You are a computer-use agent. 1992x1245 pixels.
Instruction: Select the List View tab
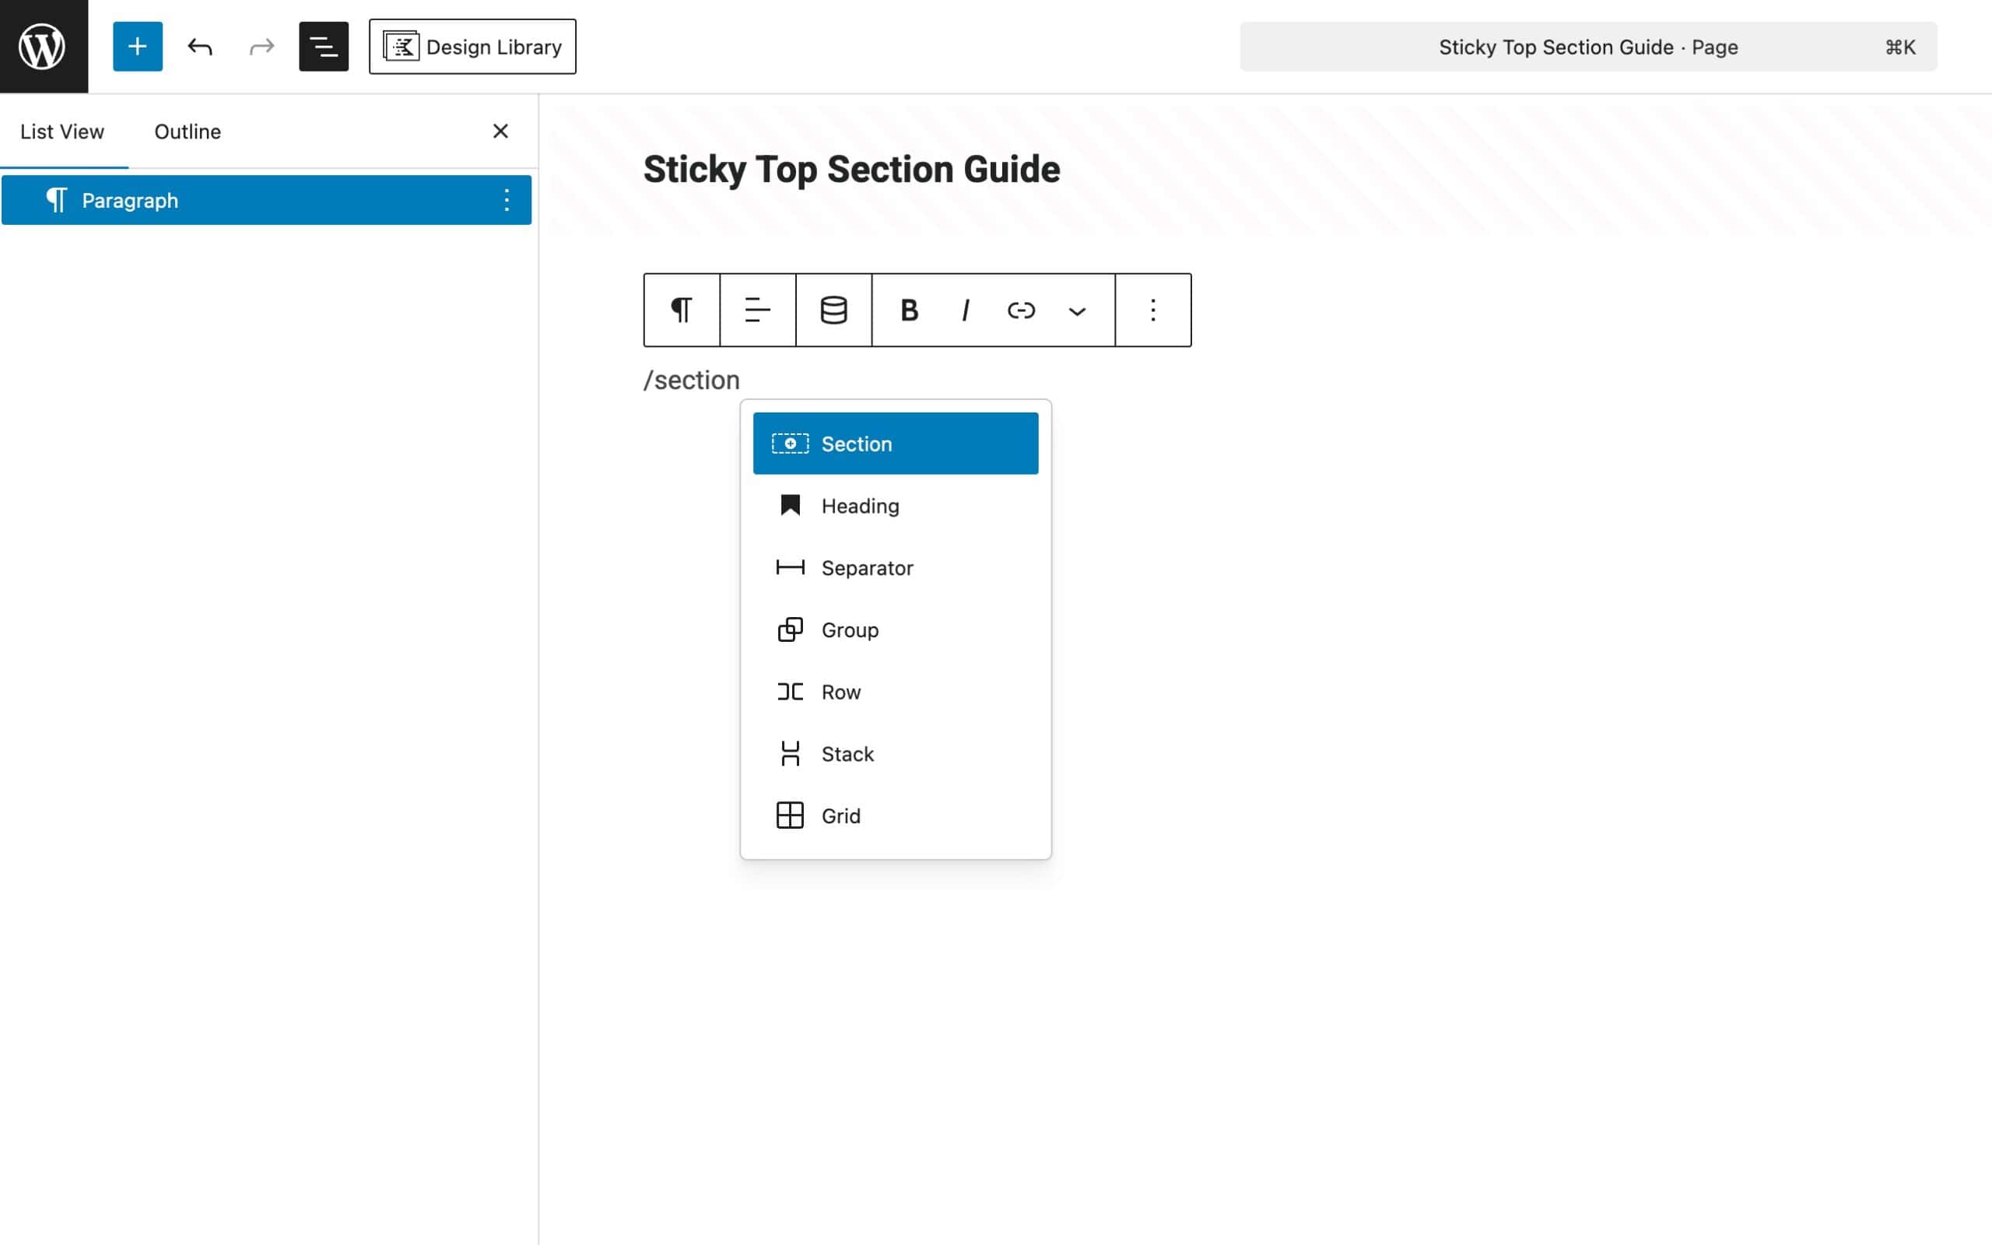[62, 131]
